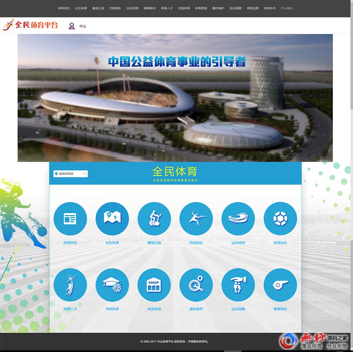This screenshot has width=353, height=352.
Task: Open the 运动保障 protection icon
Action: coord(238,285)
